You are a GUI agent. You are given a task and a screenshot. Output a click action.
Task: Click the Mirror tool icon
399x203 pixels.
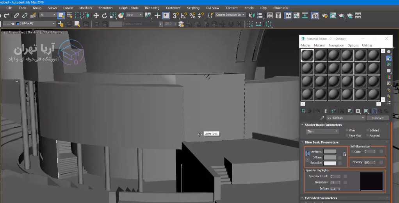(251, 16)
